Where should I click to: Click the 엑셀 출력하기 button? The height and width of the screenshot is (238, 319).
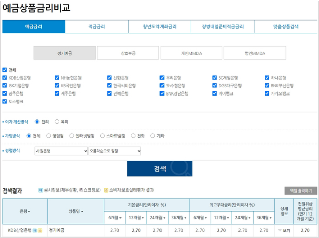point(301,191)
